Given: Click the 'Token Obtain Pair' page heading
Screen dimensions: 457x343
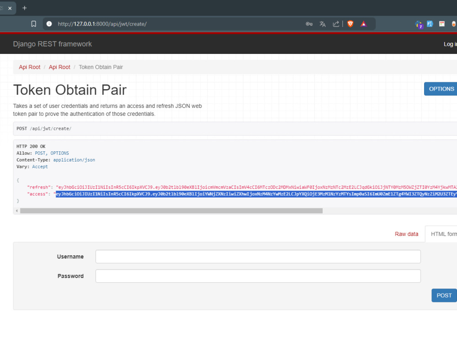Looking at the screenshot, I should (x=70, y=90).
